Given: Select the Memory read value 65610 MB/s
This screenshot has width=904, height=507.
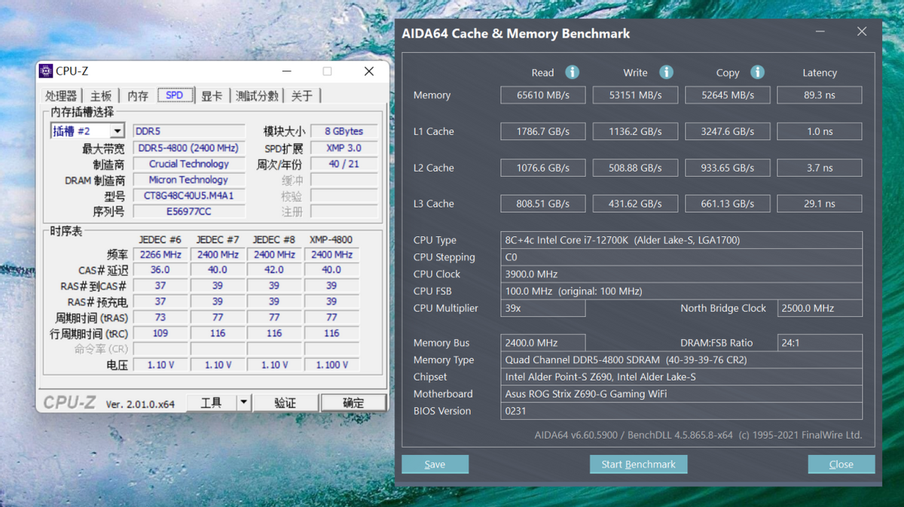Looking at the screenshot, I should (543, 95).
